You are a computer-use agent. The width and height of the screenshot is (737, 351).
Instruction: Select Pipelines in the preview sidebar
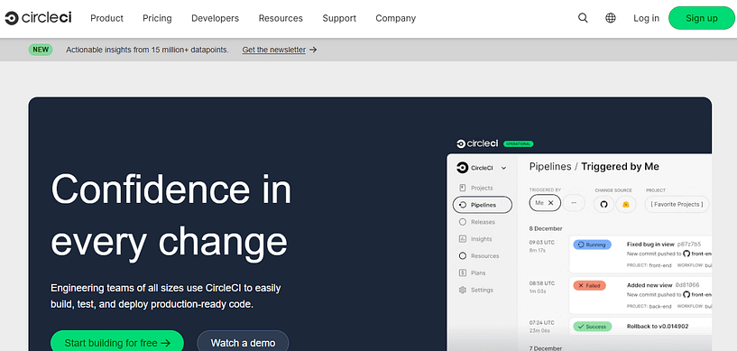pos(482,205)
